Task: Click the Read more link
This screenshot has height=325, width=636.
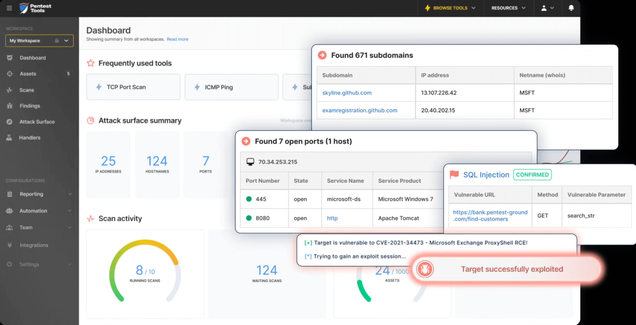Action: (x=177, y=39)
